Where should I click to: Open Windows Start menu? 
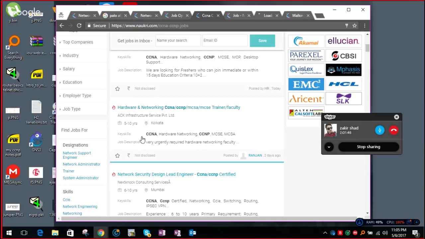pyautogui.click(x=9, y=233)
